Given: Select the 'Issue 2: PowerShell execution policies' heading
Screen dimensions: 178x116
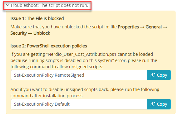Looking at the screenshot, I should tap(49, 46).
